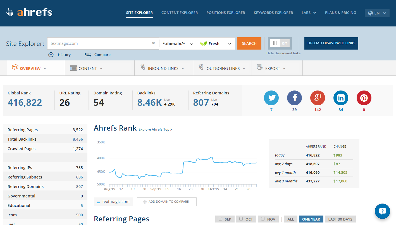Click the .com 500 value

[x=80, y=215]
